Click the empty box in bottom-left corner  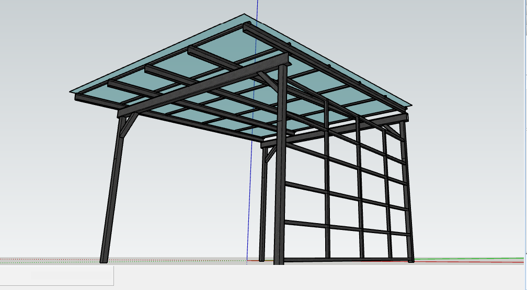[x=56, y=275]
